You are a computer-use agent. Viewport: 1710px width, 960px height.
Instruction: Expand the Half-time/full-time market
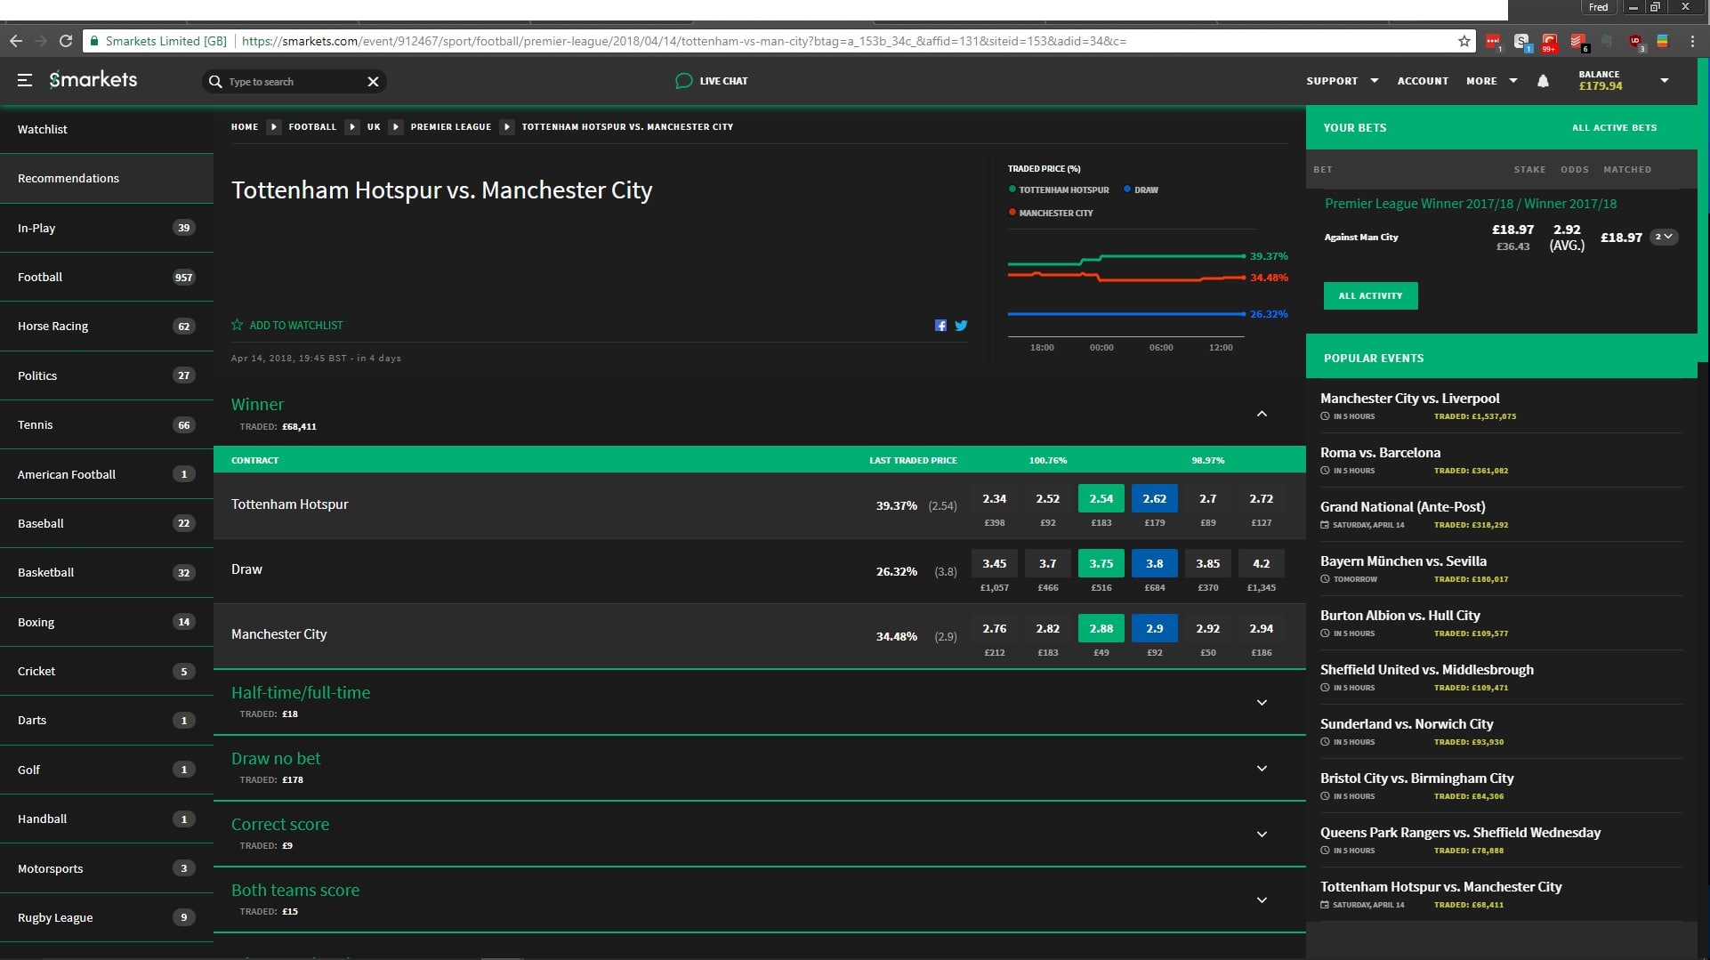tap(1262, 703)
